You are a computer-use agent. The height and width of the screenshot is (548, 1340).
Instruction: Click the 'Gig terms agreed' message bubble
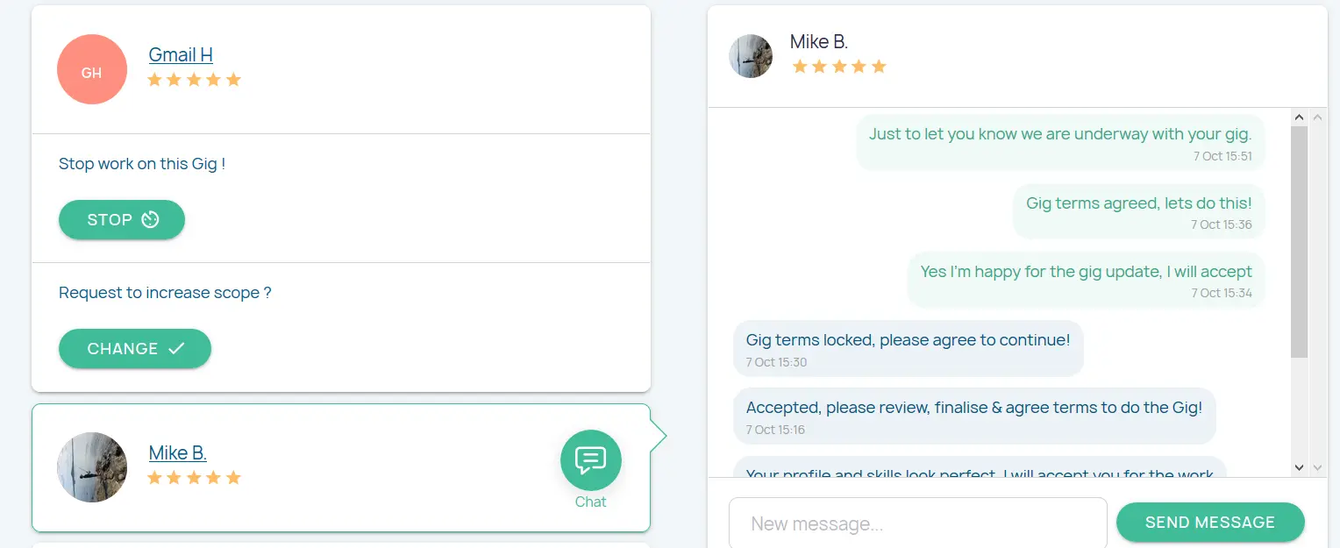(x=1138, y=211)
